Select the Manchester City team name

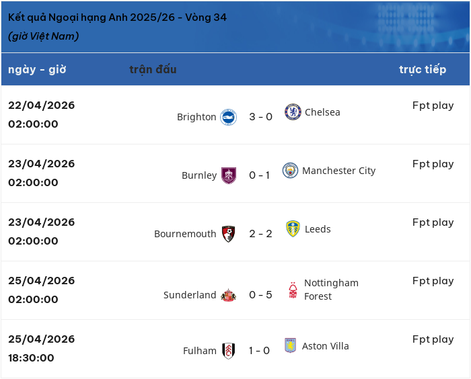tap(339, 171)
